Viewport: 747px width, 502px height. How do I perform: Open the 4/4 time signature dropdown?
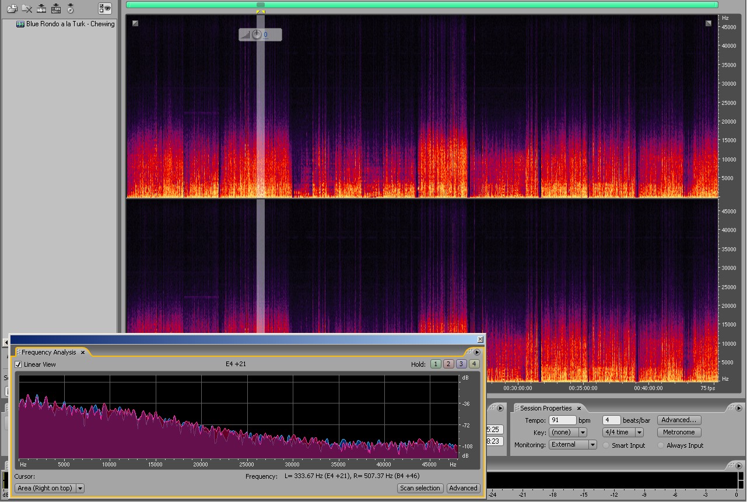[623, 433]
